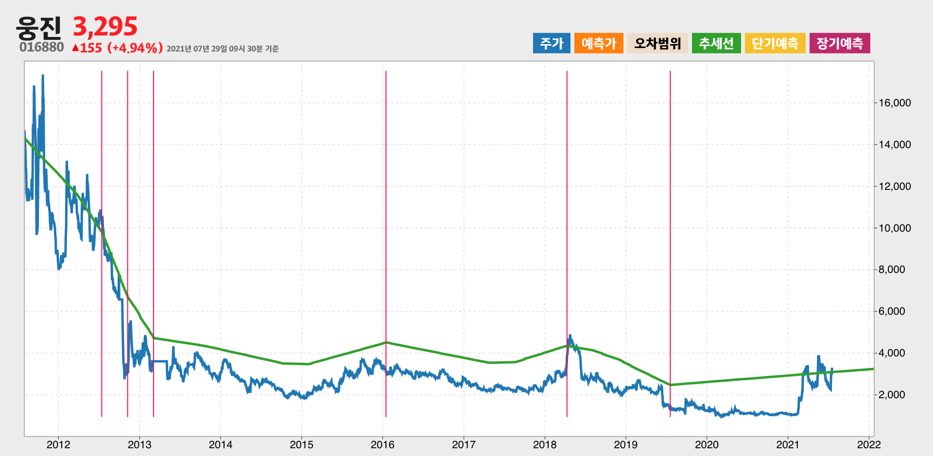The height and width of the screenshot is (456, 933).
Task: Click the stock name 웅진
Action: click(x=39, y=28)
